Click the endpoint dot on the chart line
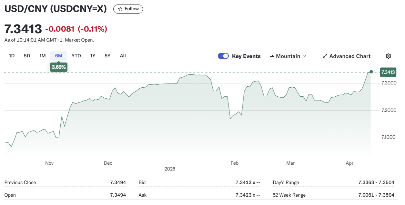Viewport: 405px width, 205px height. pyautogui.click(x=371, y=72)
